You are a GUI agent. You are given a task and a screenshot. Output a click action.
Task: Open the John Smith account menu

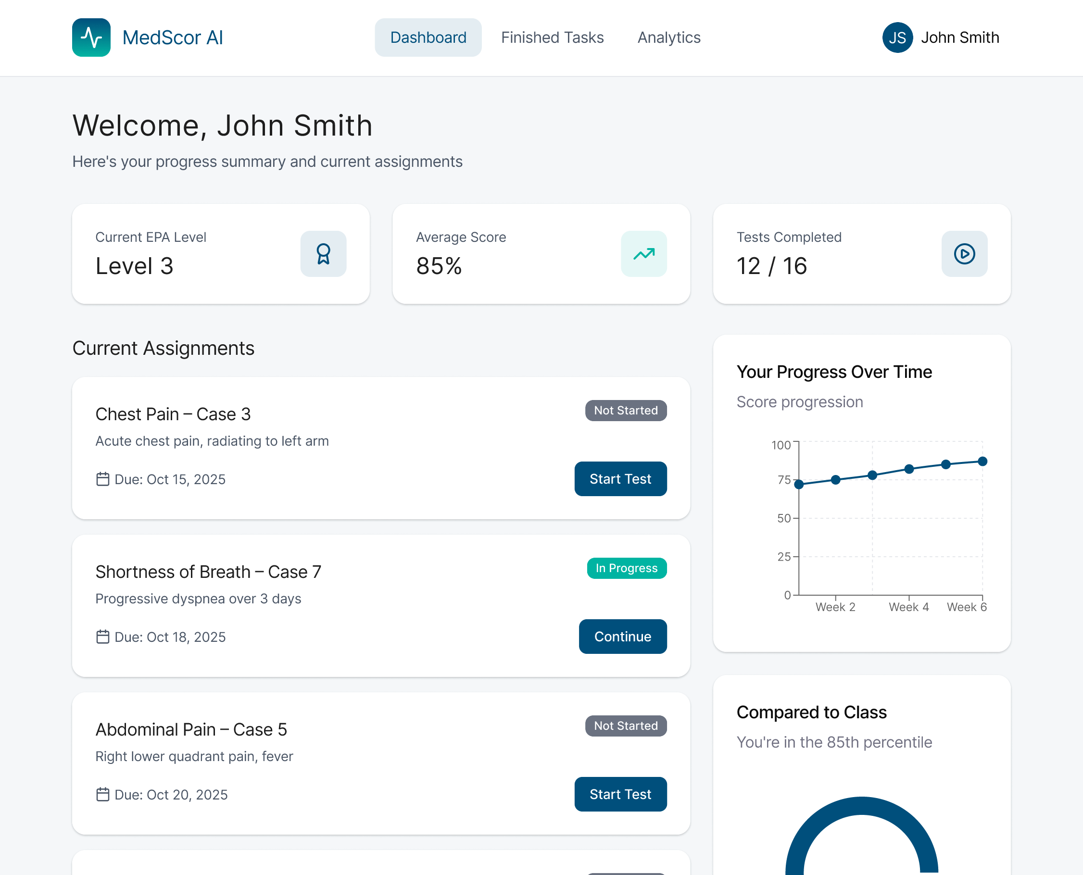click(x=960, y=37)
